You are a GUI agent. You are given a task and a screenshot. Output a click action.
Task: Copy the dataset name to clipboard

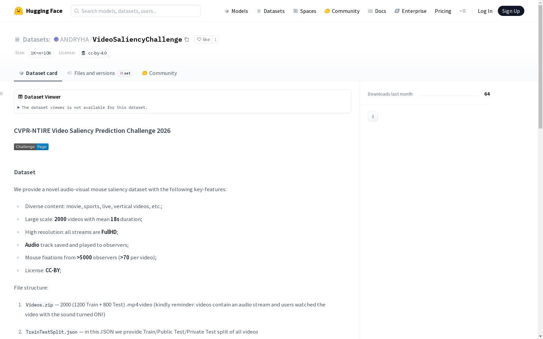187,39
